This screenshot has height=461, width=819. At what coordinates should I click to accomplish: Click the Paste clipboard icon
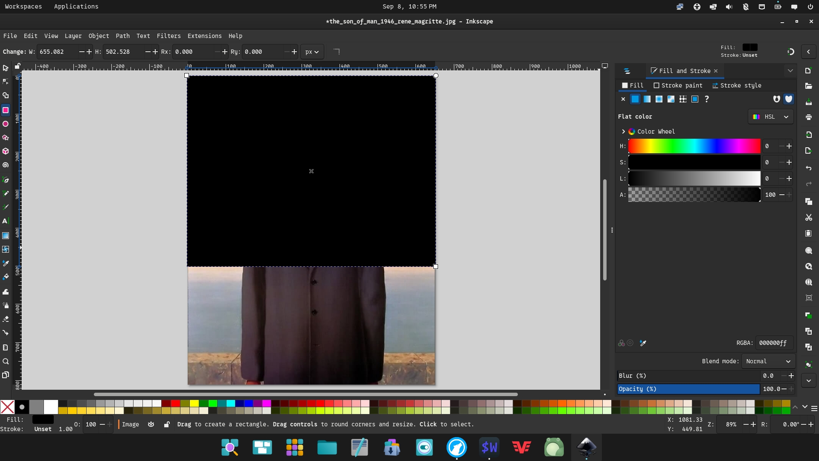point(808,233)
